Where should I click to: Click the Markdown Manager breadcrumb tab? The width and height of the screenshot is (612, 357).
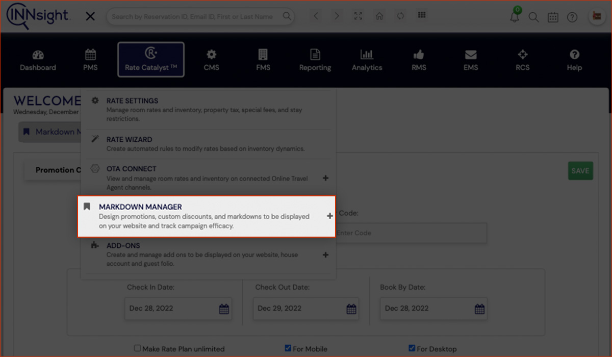50,132
